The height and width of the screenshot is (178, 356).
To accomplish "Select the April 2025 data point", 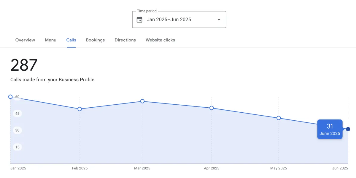I will tap(212, 108).
